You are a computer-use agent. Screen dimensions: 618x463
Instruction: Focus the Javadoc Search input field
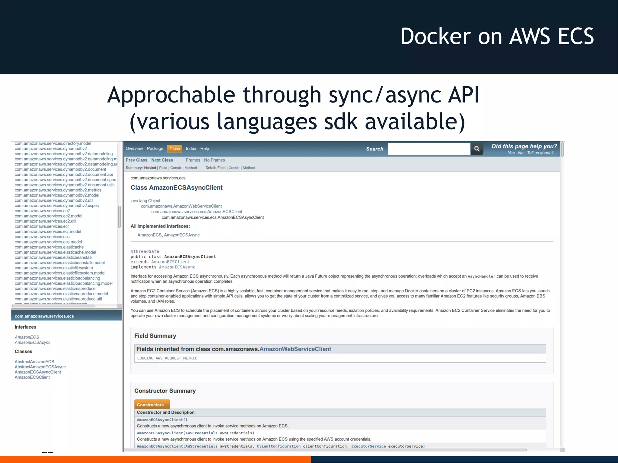point(429,149)
